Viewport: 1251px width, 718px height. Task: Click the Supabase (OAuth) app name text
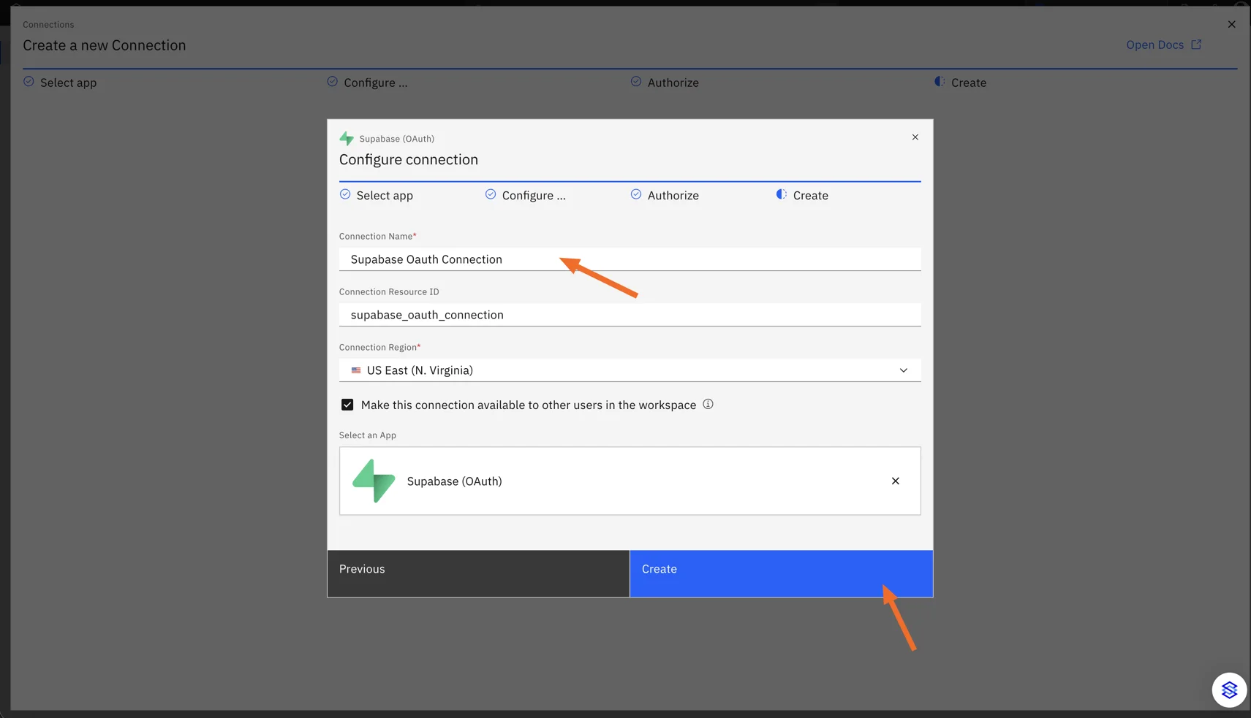455,481
